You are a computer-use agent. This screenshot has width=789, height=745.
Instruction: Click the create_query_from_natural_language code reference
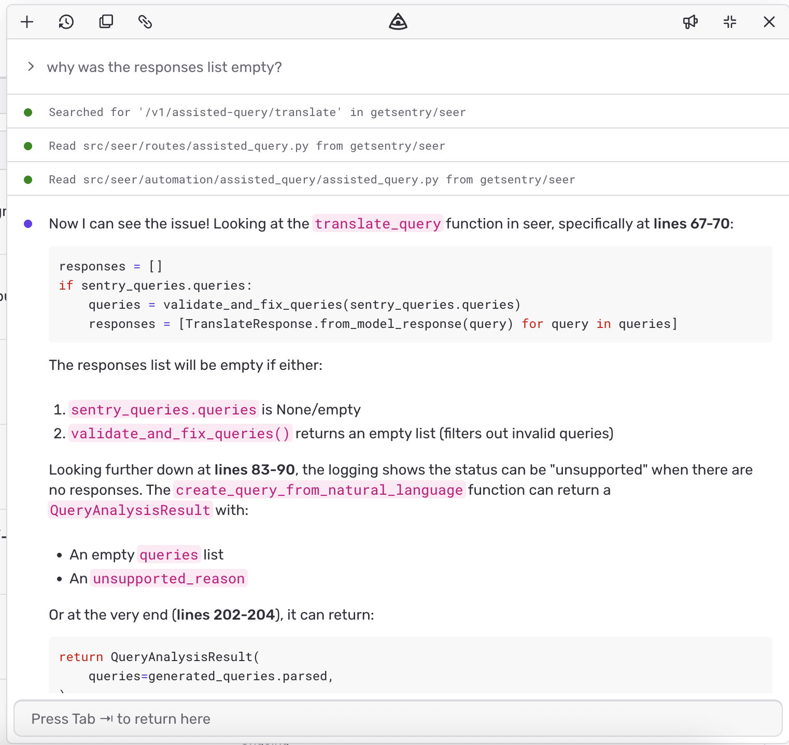click(x=319, y=490)
